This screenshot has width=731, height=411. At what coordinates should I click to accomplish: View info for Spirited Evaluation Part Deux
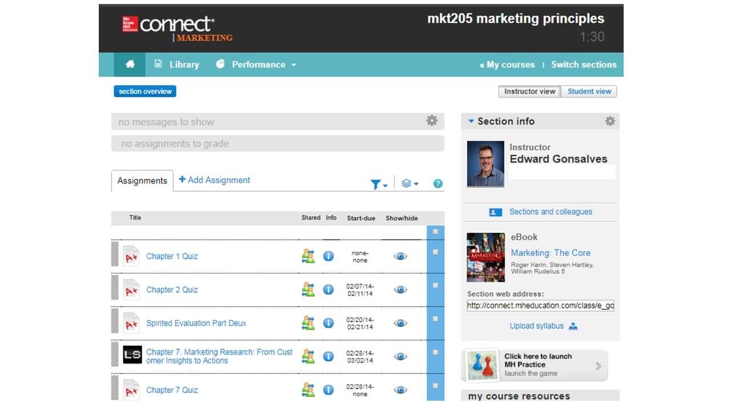tap(328, 323)
